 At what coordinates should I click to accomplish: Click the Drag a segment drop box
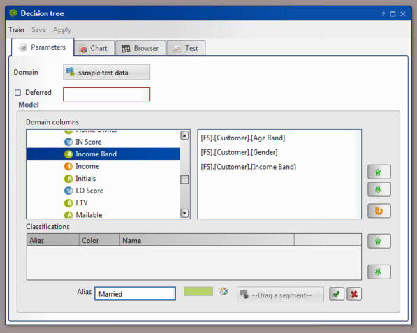280,295
